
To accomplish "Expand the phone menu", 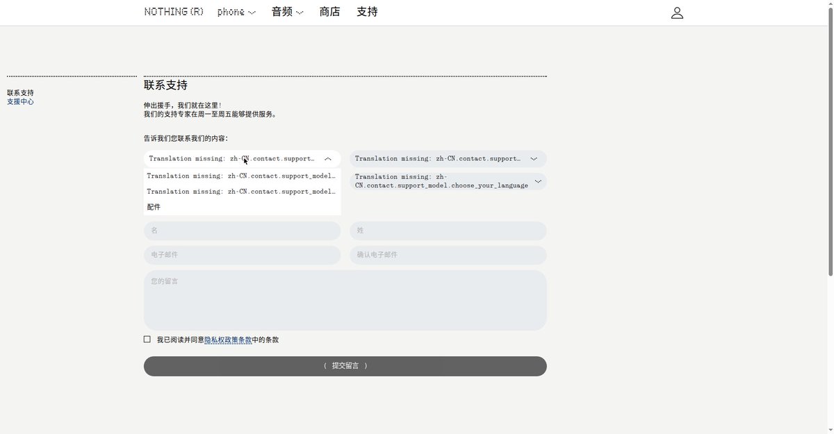I will (x=236, y=12).
